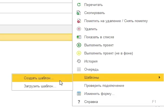Viewport: 164px width, 107px height.
Task: Choose Проверить подключение
Action: click(x=118, y=86)
